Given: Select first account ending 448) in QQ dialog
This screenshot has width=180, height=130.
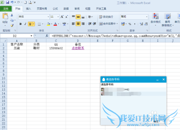Looking at the screenshot, I should click(134, 90).
